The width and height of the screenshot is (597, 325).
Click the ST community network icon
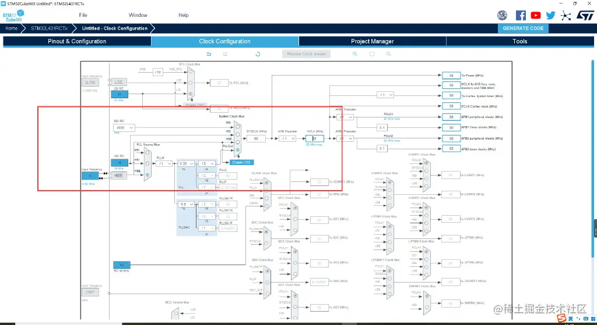tap(566, 15)
